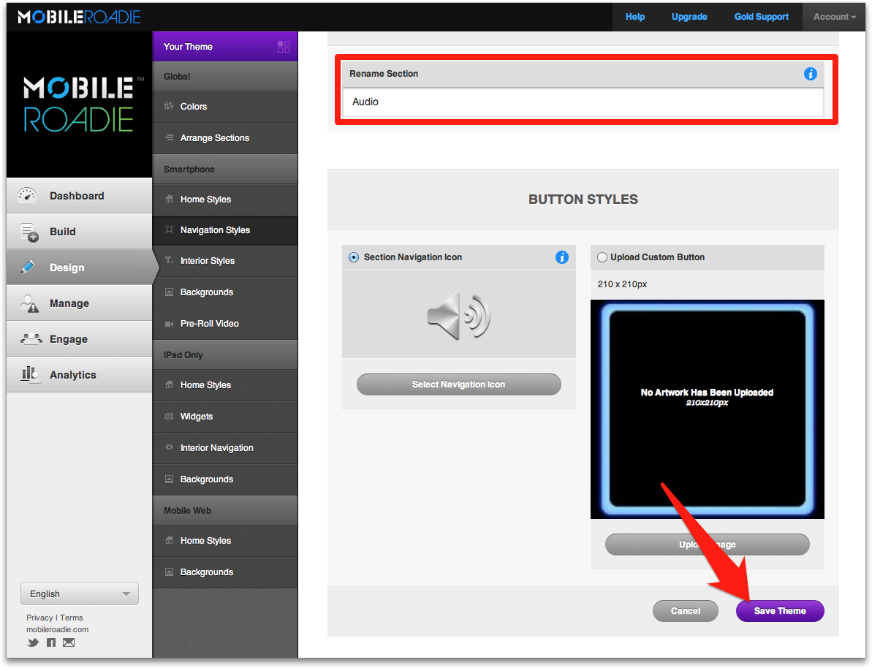The width and height of the screenshot is (872, 668).
Task: Click the grid icon in Your Theme header
Action: 284,47
